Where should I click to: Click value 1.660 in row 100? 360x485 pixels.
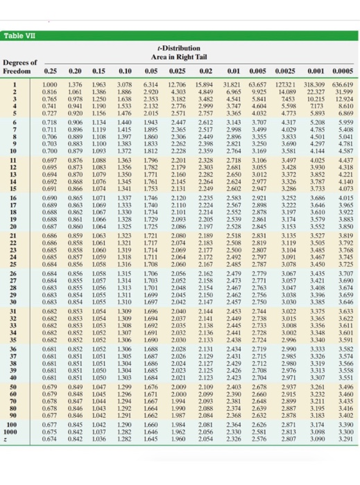[x=151, y=425]
